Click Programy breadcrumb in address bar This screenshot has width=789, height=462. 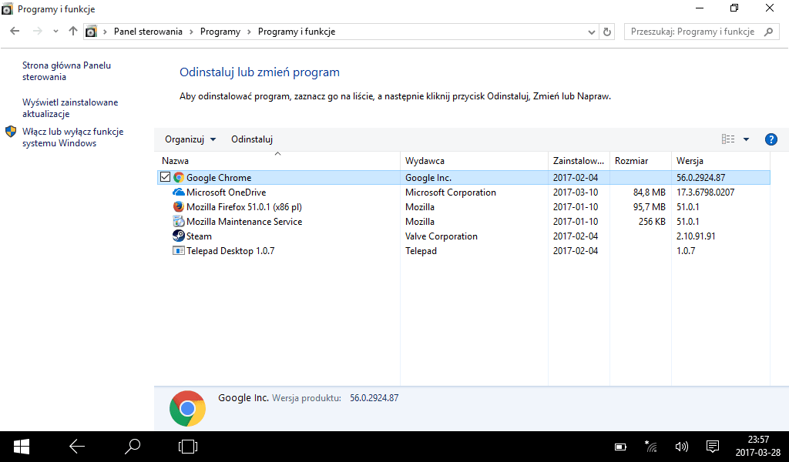click(220, 32)
